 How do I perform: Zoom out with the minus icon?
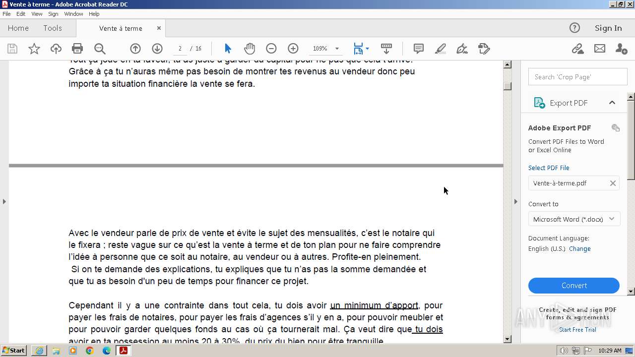(x=271, y=49)
